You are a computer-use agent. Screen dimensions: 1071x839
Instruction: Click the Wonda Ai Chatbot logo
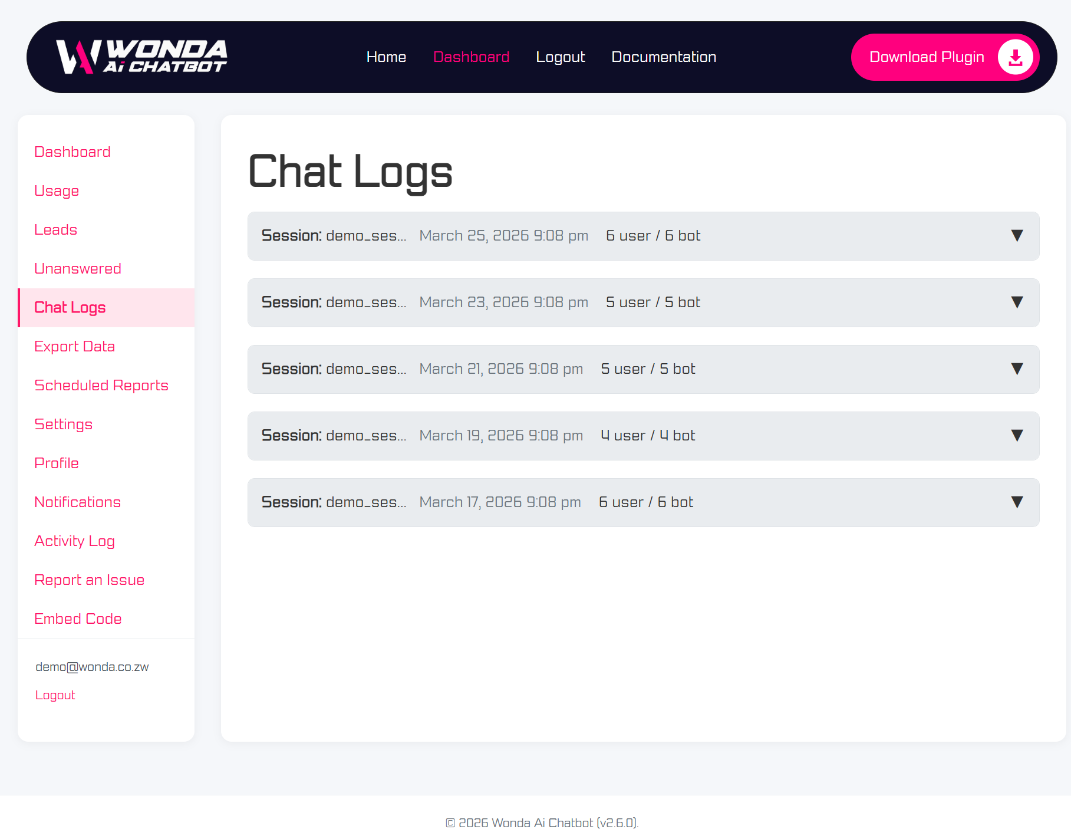click(141, 57)
